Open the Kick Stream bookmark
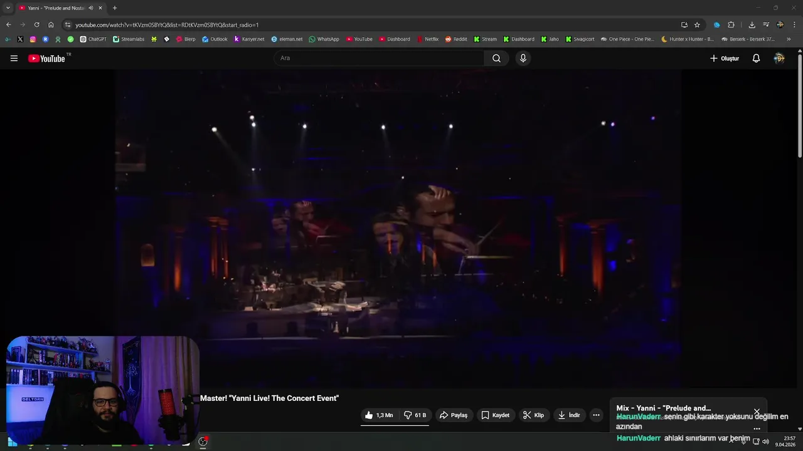803x451 pixels. pyautogui.click(x=485, y=39)
